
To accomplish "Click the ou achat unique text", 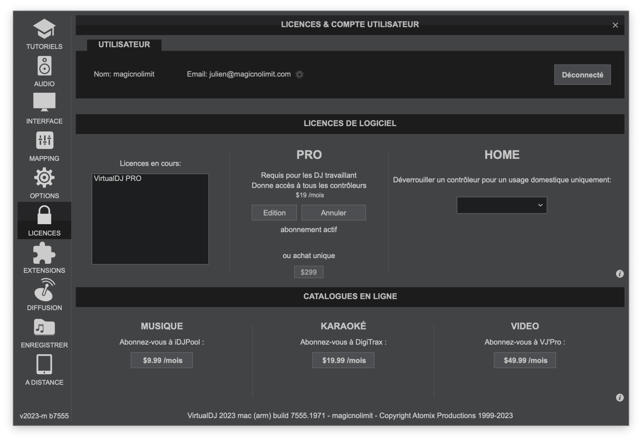I will click(x=309, y=256).
